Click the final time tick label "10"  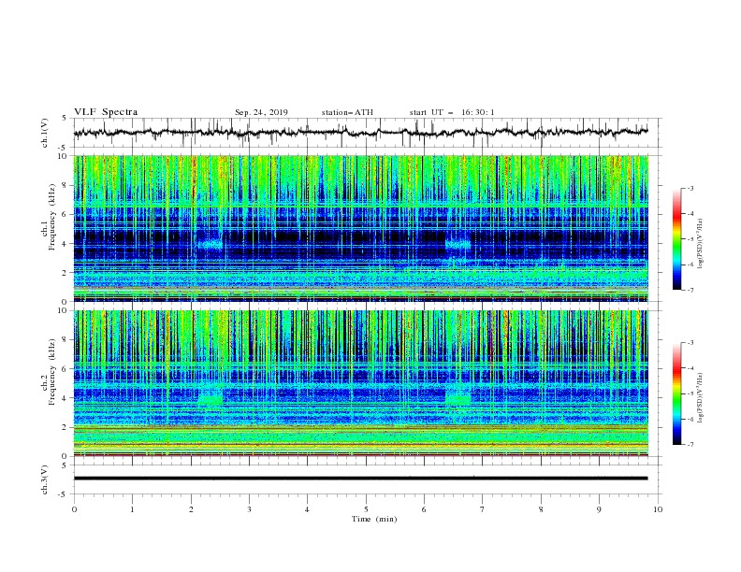658,509
